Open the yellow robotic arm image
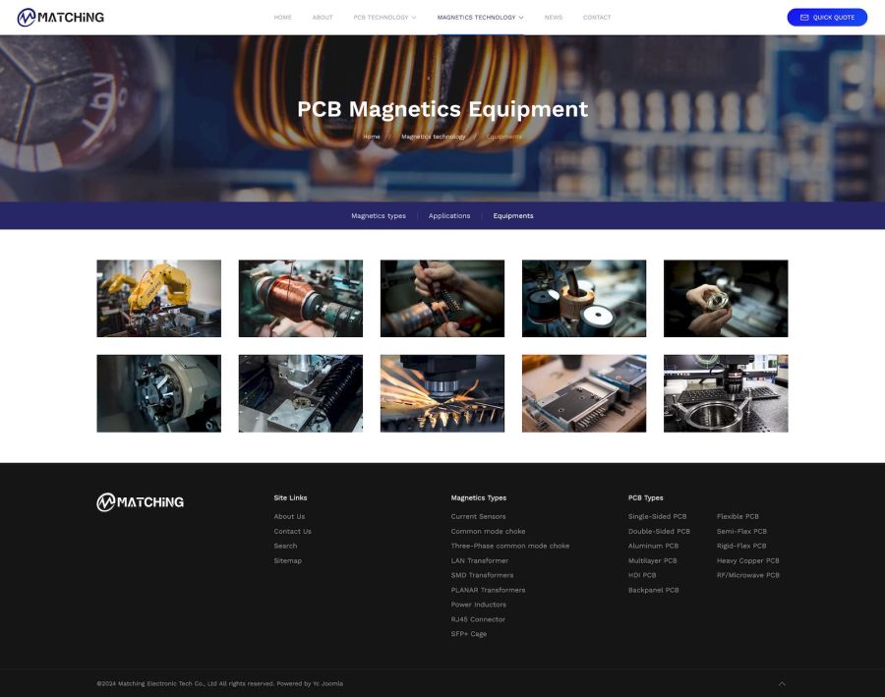The height and width of the screenshot is (697, 885). [158, 298]
